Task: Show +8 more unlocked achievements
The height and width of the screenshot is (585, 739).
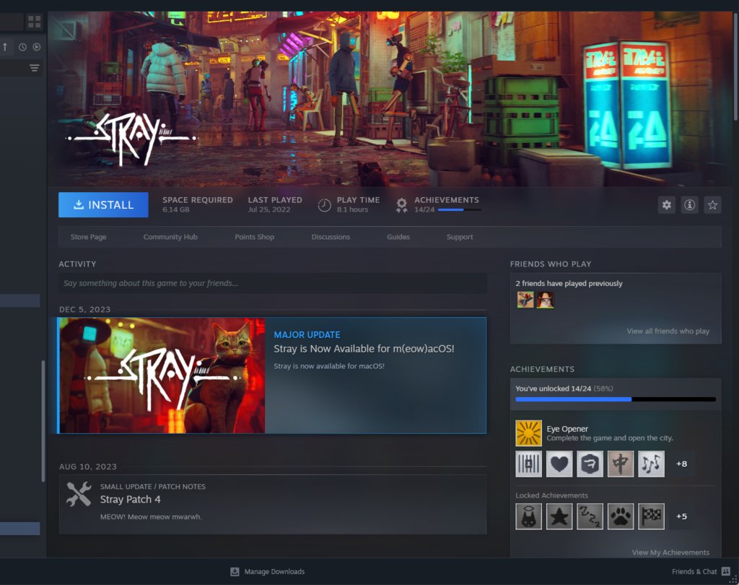Action: [x=681, y=464]
